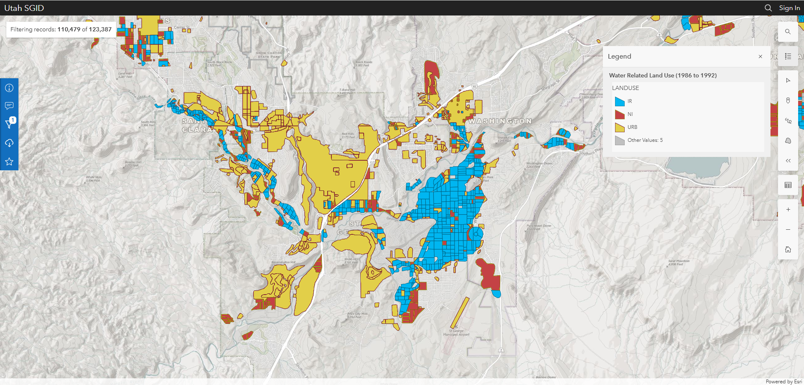
Task: Click the red NI legend swatch
Action: click(620, 114)
